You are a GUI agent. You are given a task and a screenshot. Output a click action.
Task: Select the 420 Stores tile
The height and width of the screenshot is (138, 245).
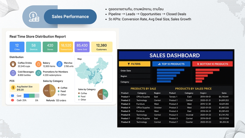coord(50,47)
